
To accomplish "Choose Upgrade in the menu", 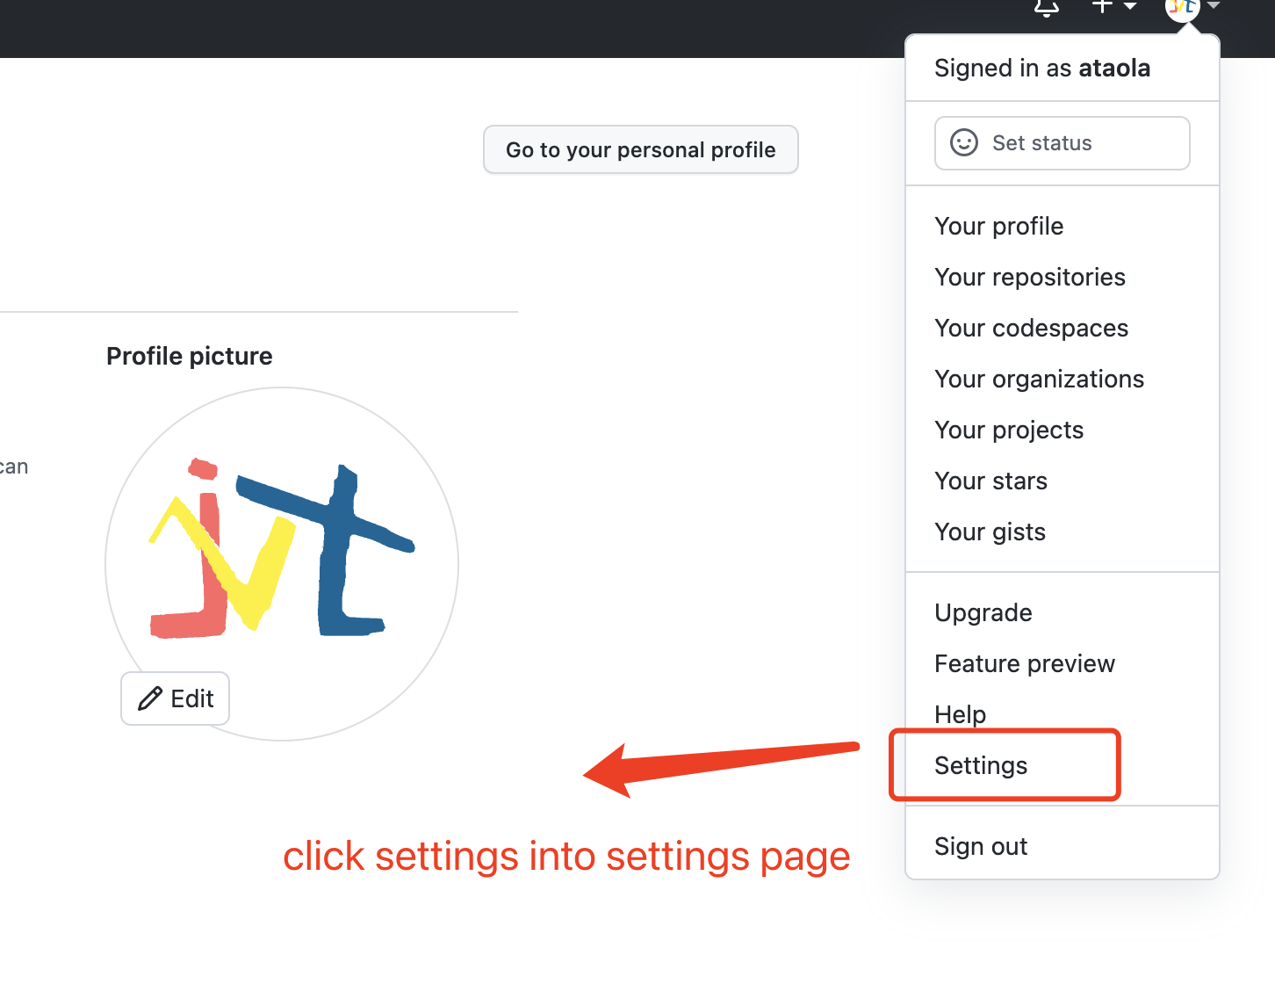I will click(983, 612).
